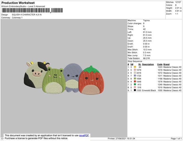The width and height of the screenshot is (183, 141).
Task: Click the 'Production Worksheet' heading
Action: 18,3
